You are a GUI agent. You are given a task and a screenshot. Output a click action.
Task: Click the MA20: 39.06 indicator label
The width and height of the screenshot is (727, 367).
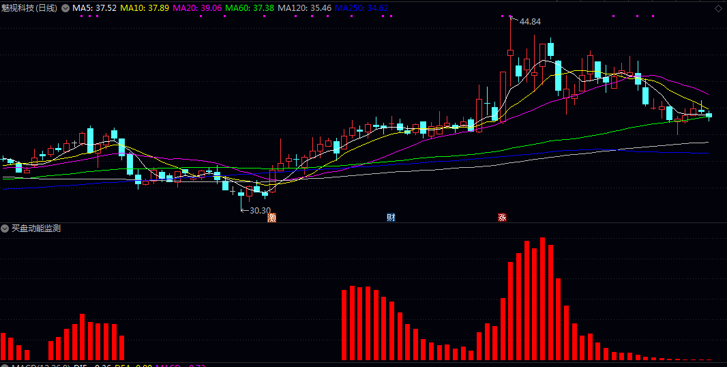tap(197, 8)
